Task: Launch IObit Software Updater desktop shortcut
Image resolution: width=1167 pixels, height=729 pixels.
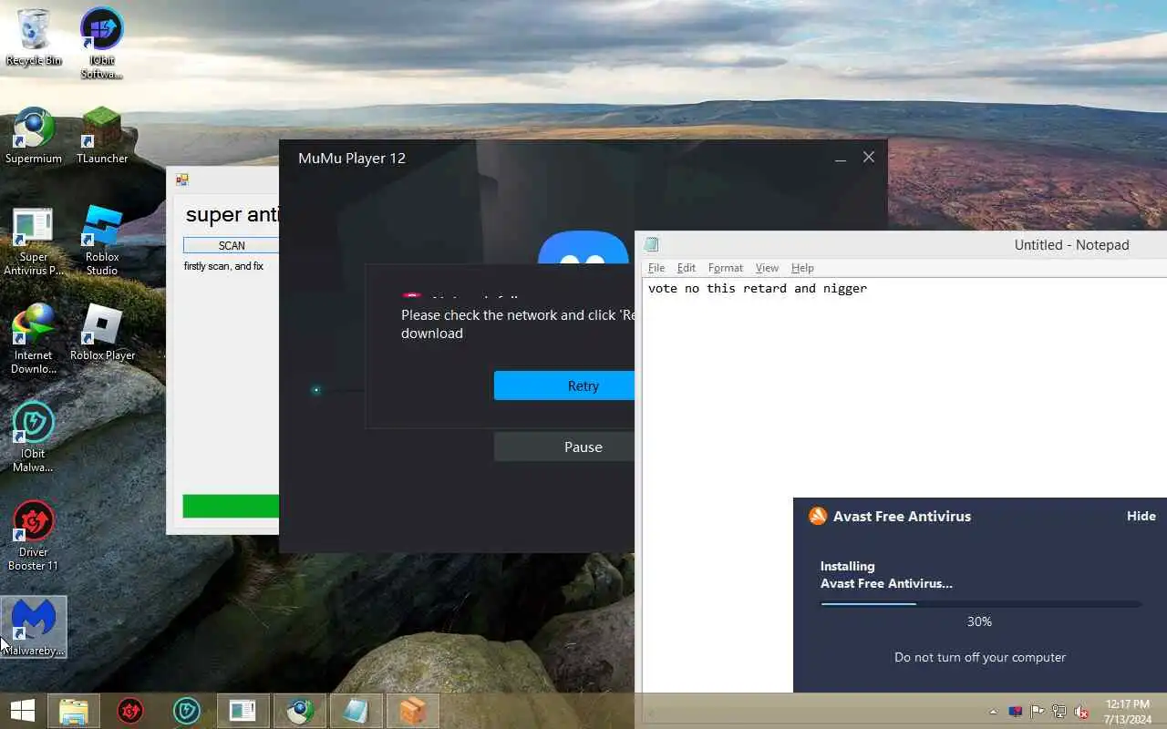Action: click(x=101, y=44)
